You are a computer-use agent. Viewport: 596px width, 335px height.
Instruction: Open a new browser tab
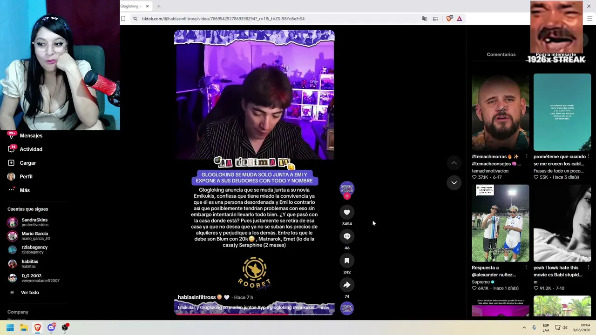[159, 6]
